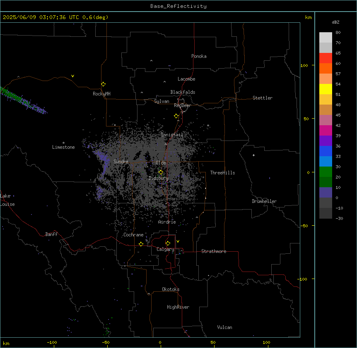Viewport: 357px width, 348px height.
Task: Click the yellow V marker northwest of RockyMH
Action: coord(72,76)
